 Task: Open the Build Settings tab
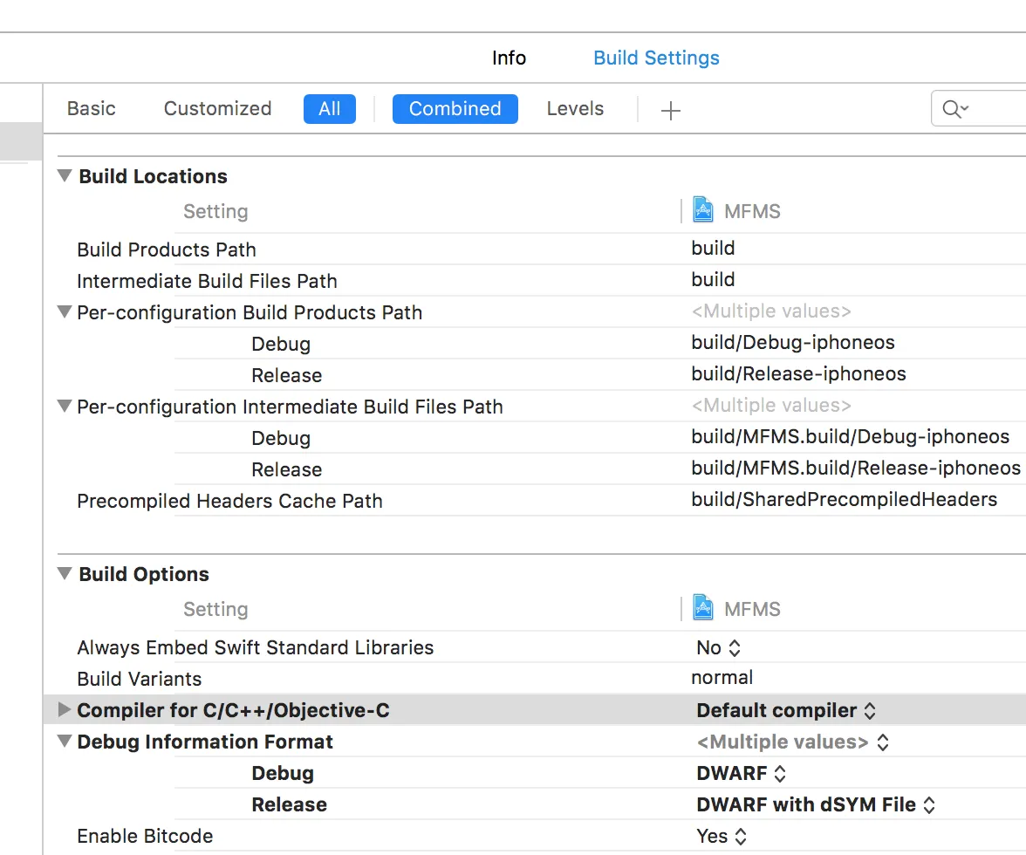[x=656, y=58]
